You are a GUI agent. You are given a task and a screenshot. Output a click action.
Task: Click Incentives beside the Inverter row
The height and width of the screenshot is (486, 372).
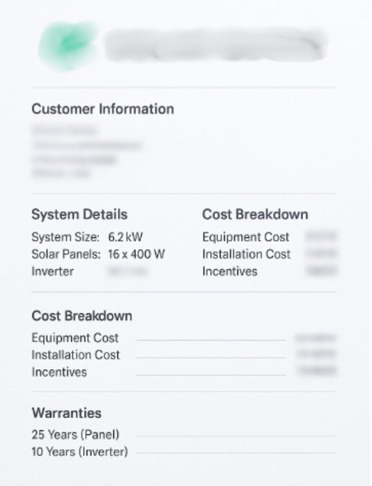230,271
